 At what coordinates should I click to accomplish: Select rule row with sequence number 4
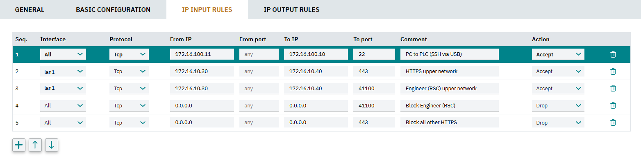[x=321, y=105]
